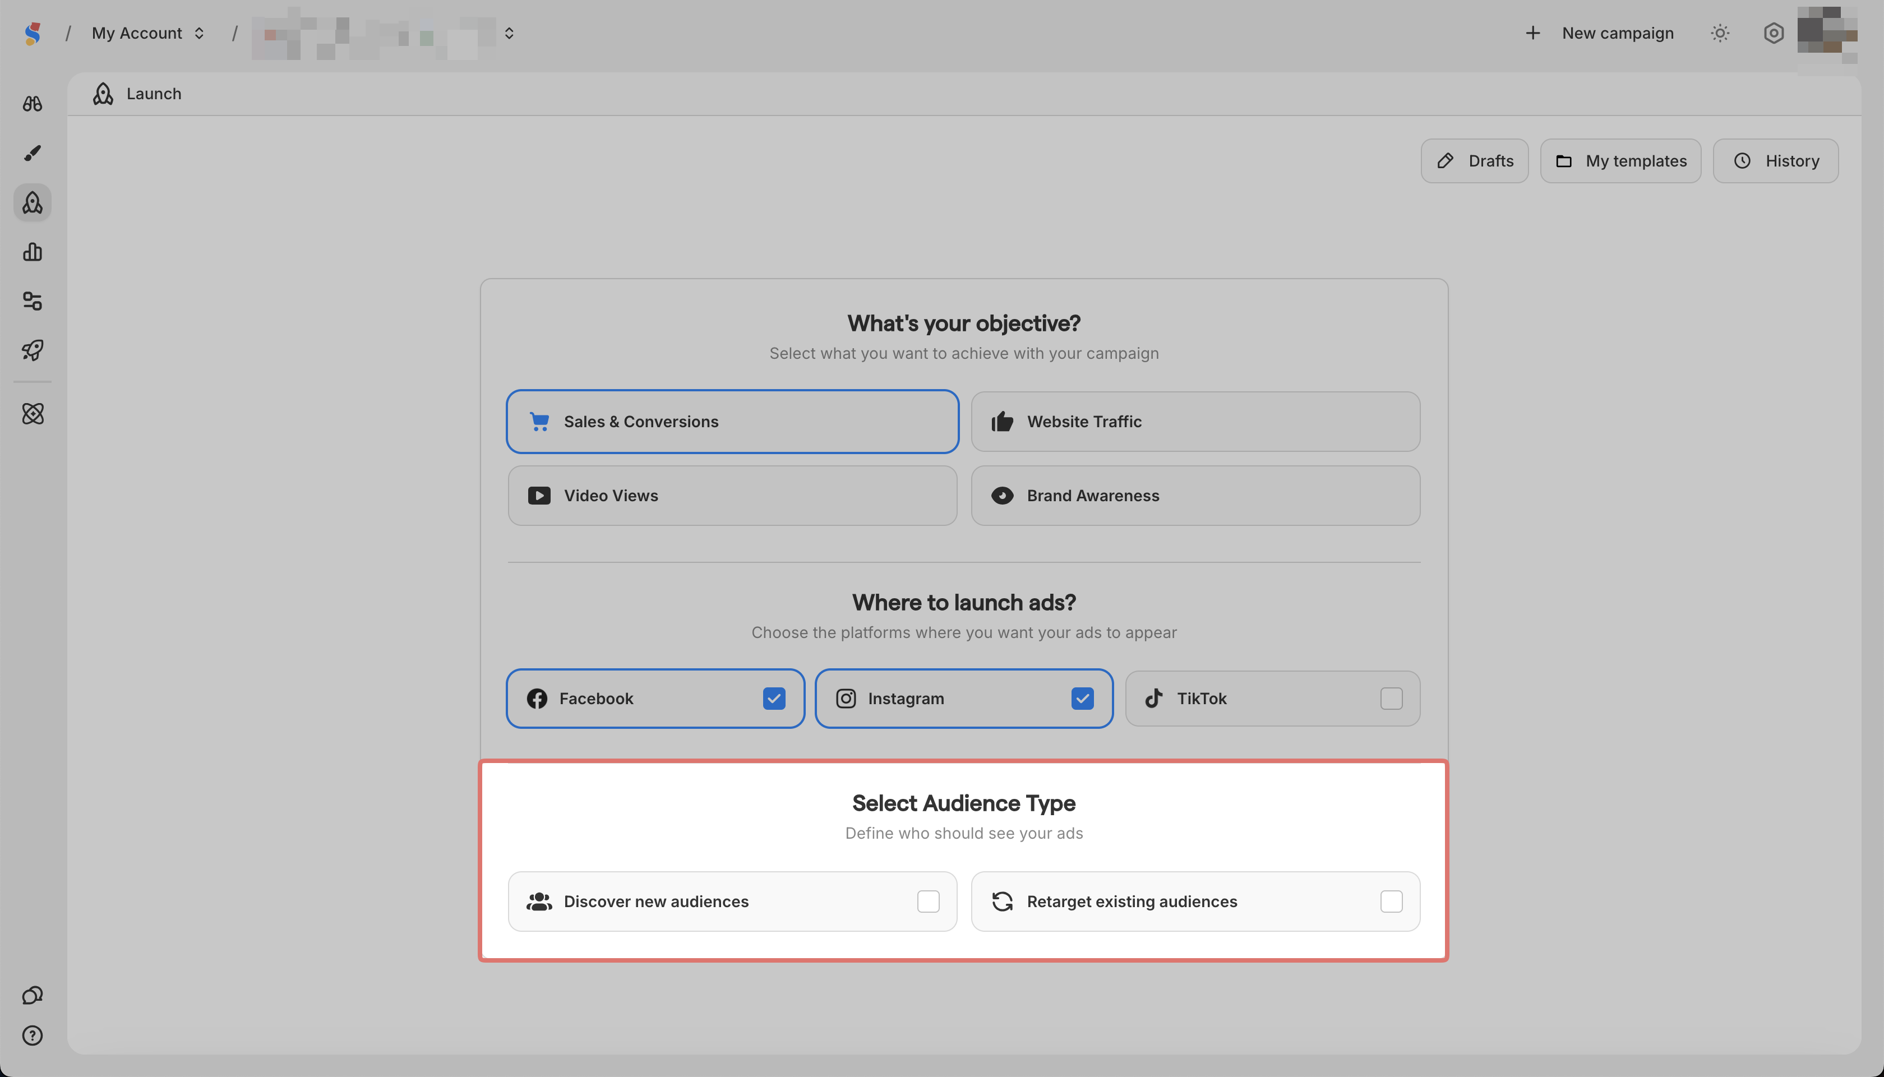Open the chat bubbles icon at bottom-left
Viewport: 1884px width, 1077px height.
pos(33,995)
